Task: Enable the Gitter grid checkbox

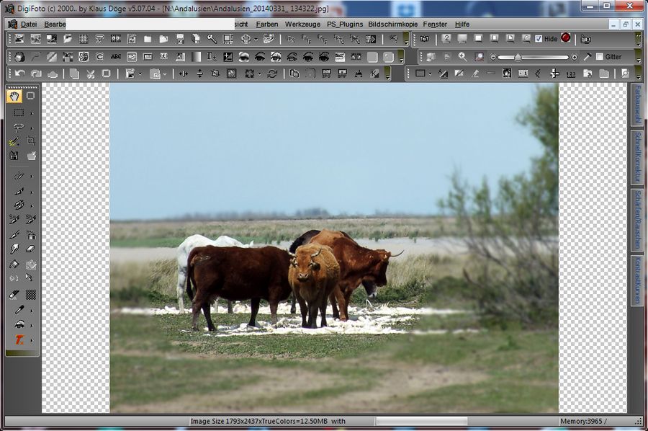Action: 599,57
